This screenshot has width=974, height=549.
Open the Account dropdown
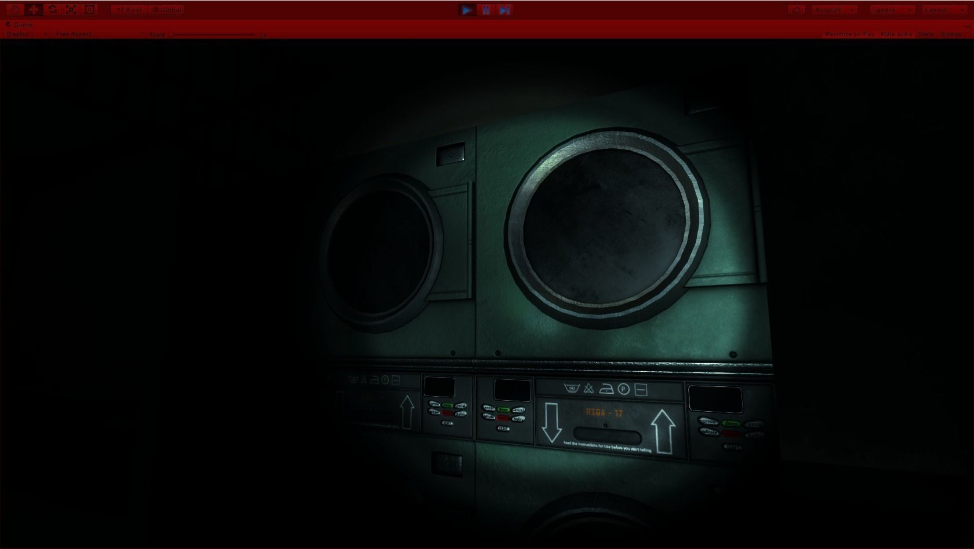coord(834,10)
